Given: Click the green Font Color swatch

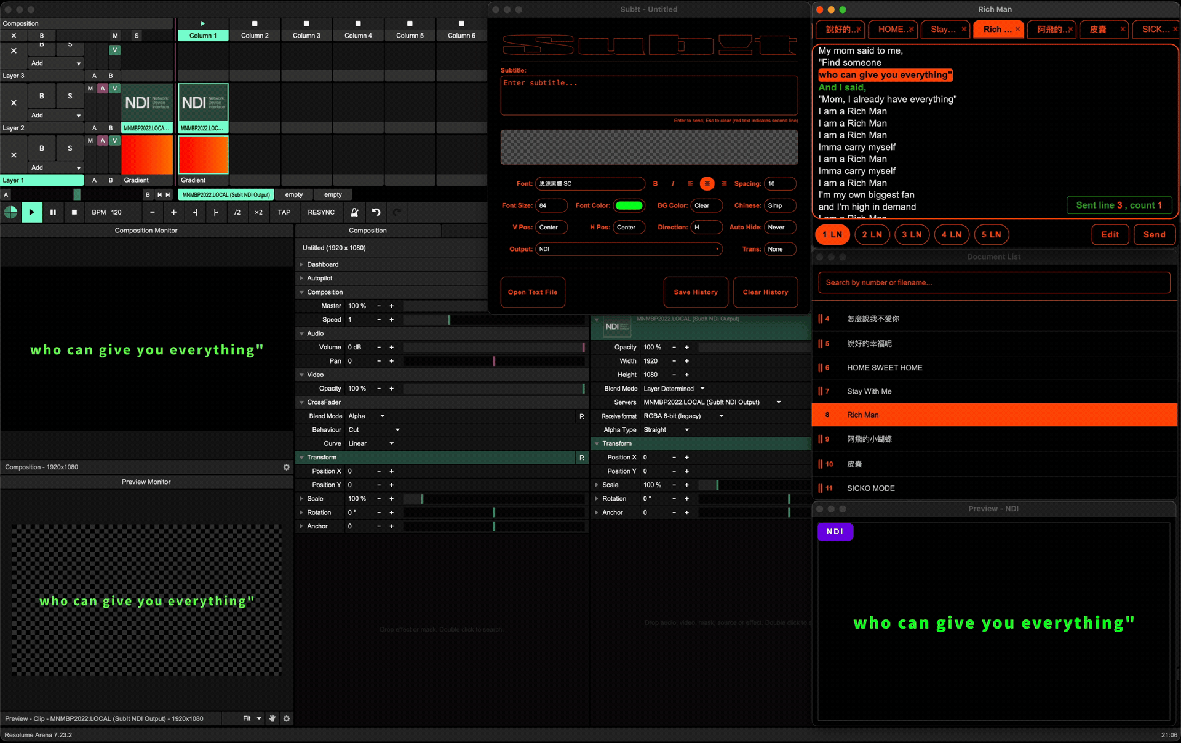Looking at the screenshot, I should 629,205.
